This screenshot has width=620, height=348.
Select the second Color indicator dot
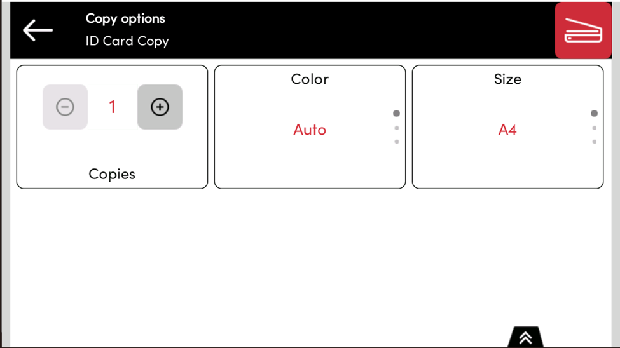(x=397, y=128)
